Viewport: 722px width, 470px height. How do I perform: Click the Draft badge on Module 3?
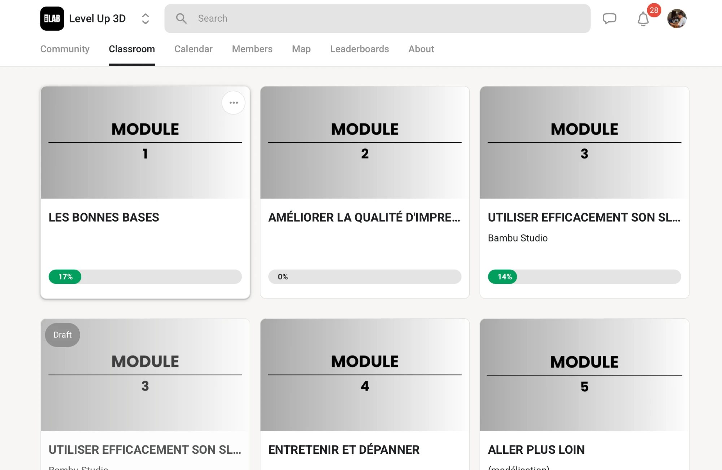(62, 335)
